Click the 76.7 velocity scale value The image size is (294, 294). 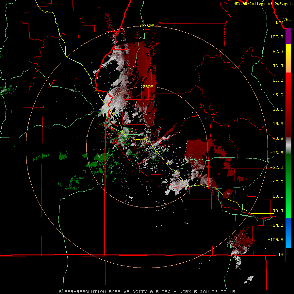(278, 66)
